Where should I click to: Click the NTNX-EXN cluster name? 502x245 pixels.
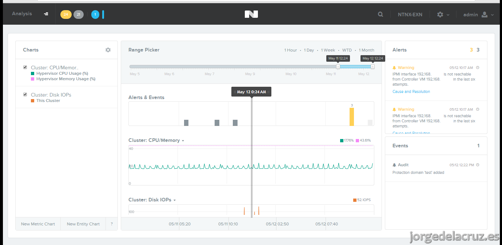click(410, 15)
